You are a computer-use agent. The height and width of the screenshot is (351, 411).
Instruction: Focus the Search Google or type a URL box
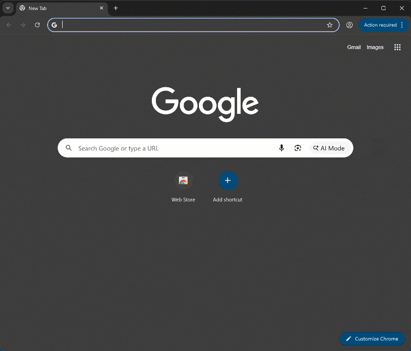[205, 148]
